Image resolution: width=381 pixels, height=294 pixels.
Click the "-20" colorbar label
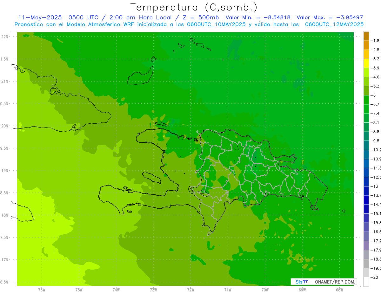tap(374, 277)
